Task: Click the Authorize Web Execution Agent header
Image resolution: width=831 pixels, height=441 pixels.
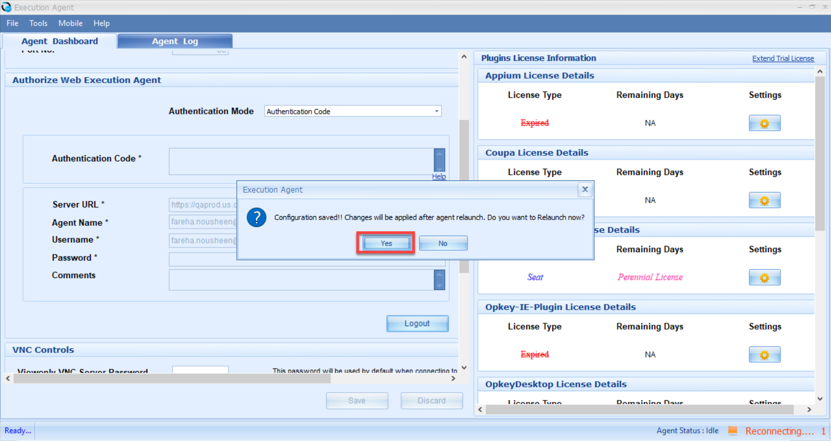Action: pos(87,80)
